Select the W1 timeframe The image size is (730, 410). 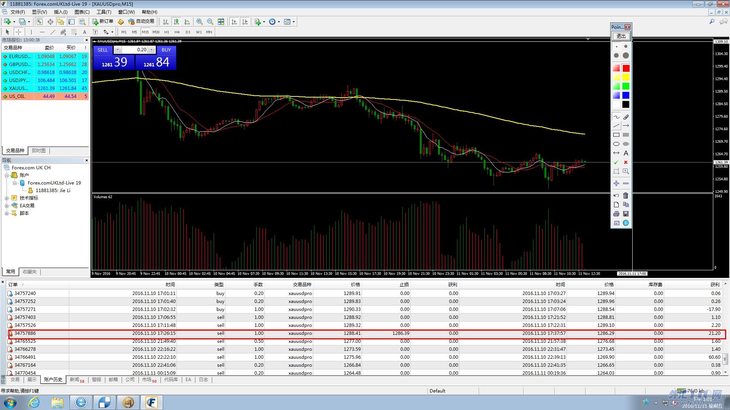click(199, 32)
